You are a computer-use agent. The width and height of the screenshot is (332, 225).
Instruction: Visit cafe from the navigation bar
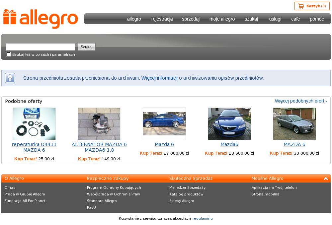(295, 19)
